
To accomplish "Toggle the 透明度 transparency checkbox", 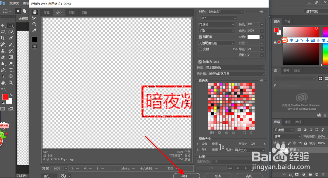I will coord(200,37).
